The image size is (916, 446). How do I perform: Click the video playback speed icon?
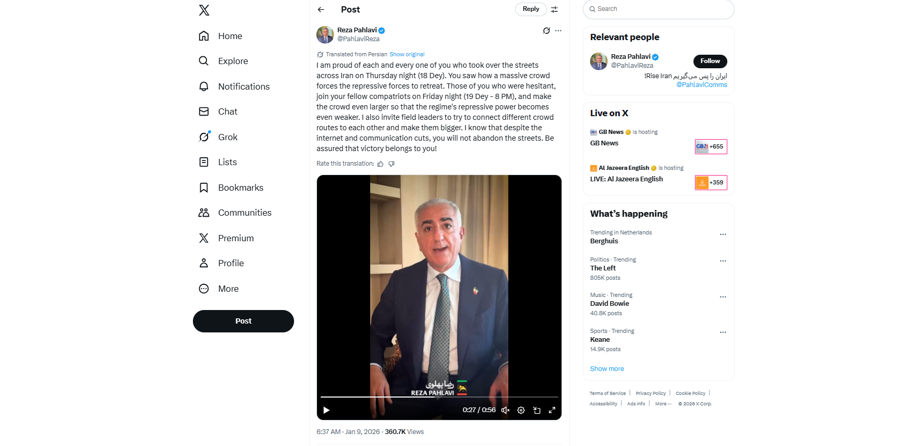536,411
